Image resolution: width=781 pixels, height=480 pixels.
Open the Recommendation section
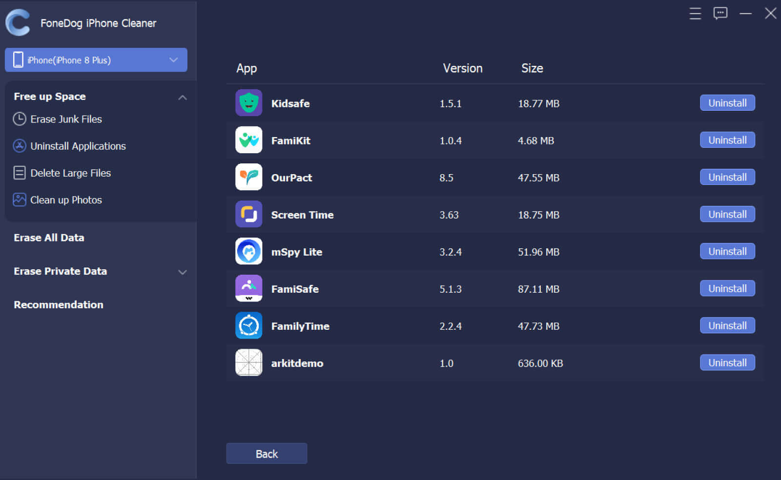point(59,304)
